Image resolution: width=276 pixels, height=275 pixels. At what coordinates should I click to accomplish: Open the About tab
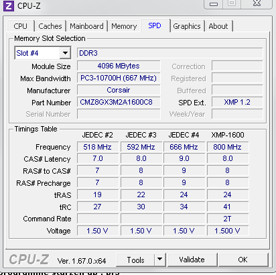218,26
